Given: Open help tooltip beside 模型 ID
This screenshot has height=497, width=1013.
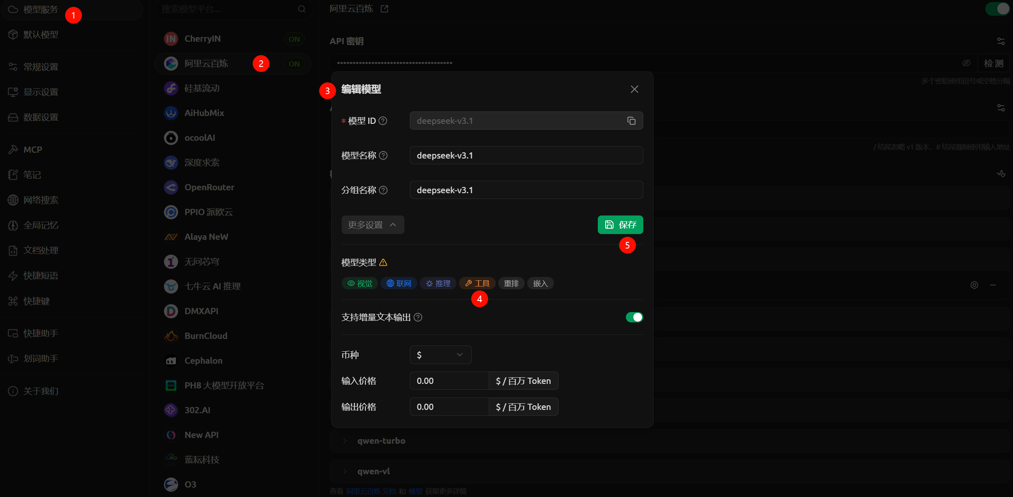Looking at the screenshot, I should 383,121.
